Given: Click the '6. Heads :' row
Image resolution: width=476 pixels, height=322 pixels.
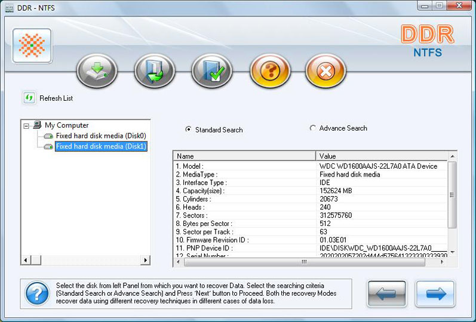Looking at the screenshot, I should (310, 207).
